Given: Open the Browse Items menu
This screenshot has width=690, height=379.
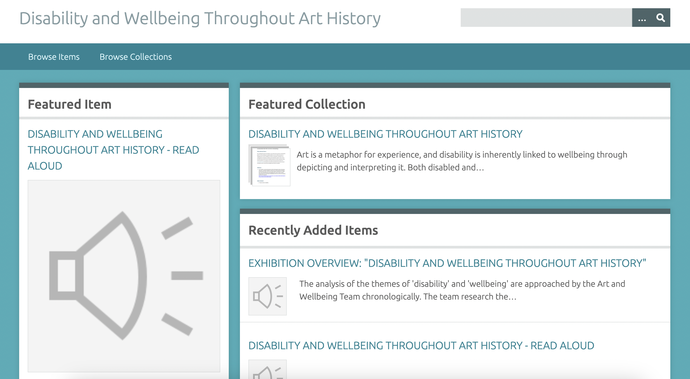Looking at the screenshot, I should 53,57.
